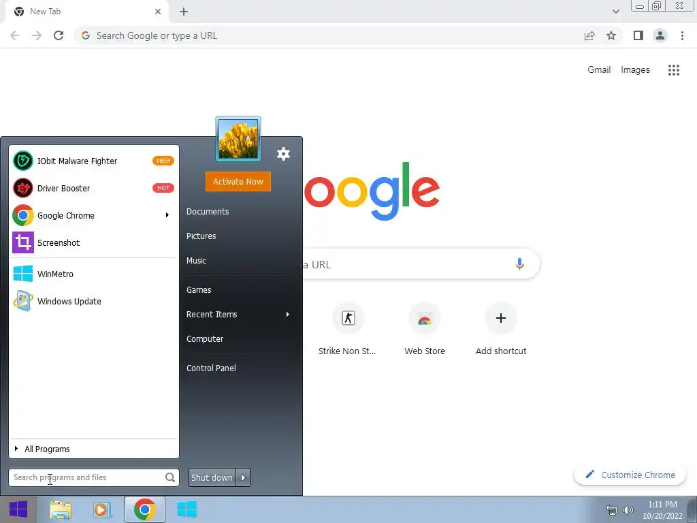The image size is (697, 523).
Task: Go back in Chrome
Action: [x=15, y=35]
